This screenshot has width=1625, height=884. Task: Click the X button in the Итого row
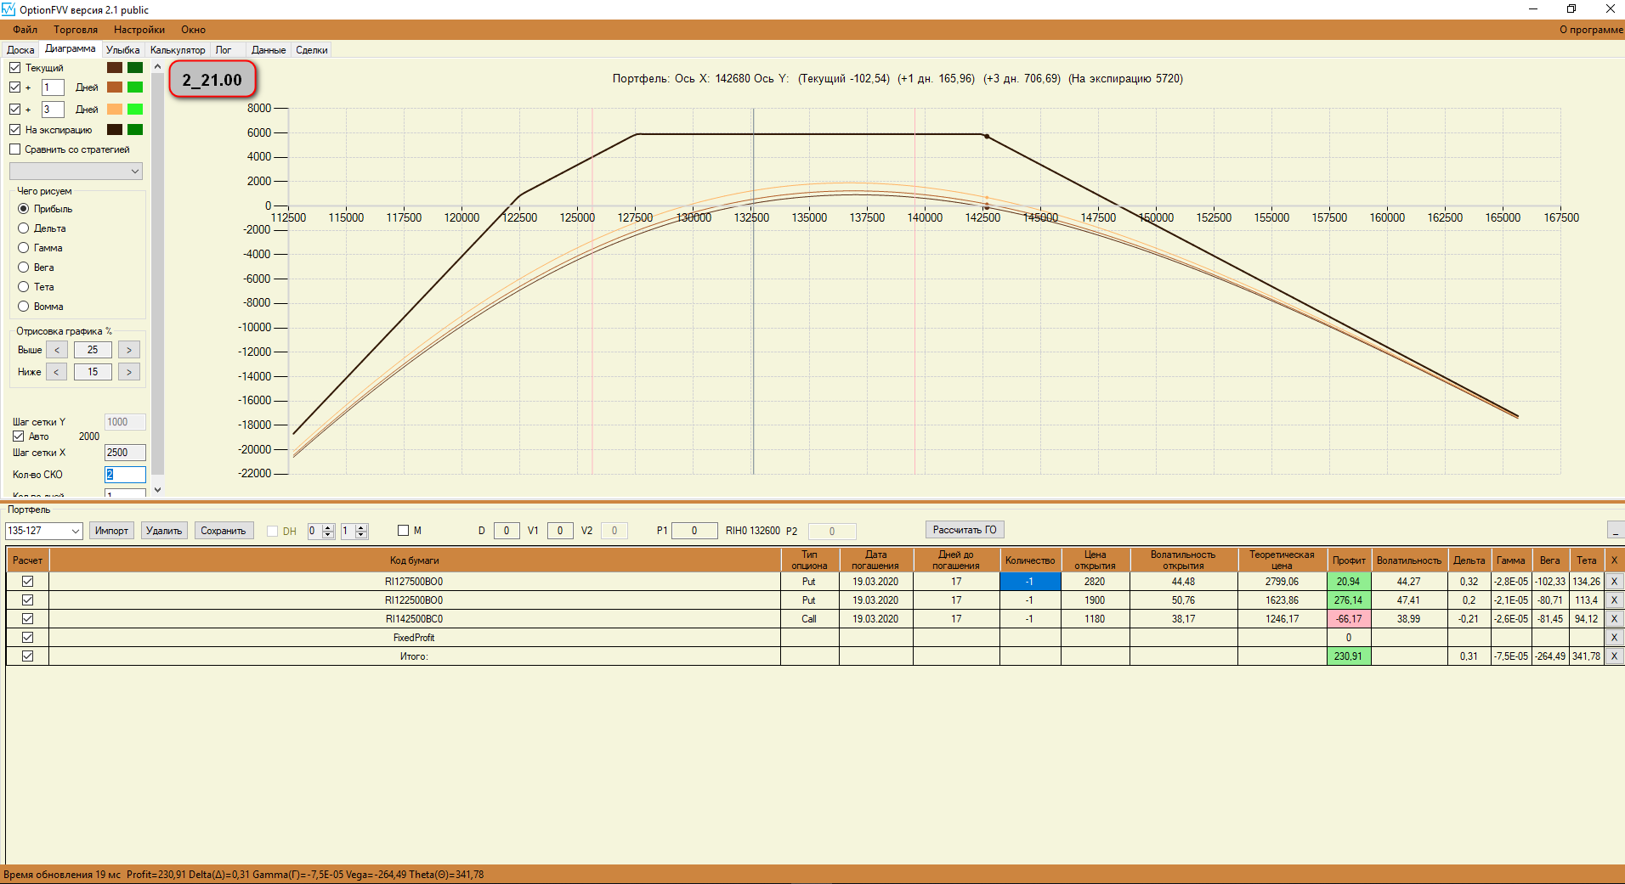click(x=1614, y=656)
